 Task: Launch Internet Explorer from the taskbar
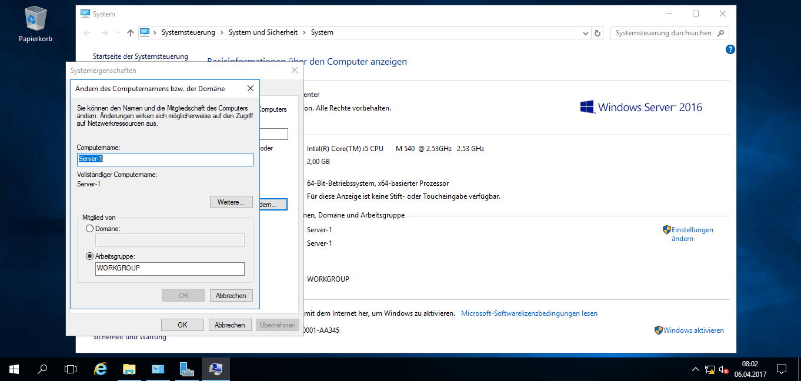(x=101, y=369)
